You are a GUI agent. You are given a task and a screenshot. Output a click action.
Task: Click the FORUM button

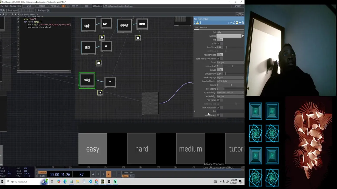pyautogui.click(x=42, y=6)
